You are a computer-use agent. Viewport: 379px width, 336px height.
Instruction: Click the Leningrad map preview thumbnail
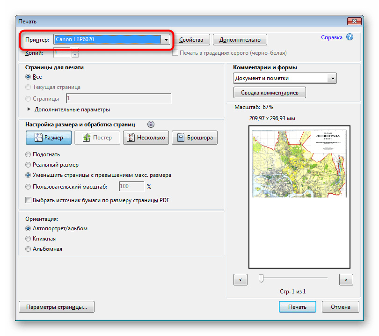point(299,164)
